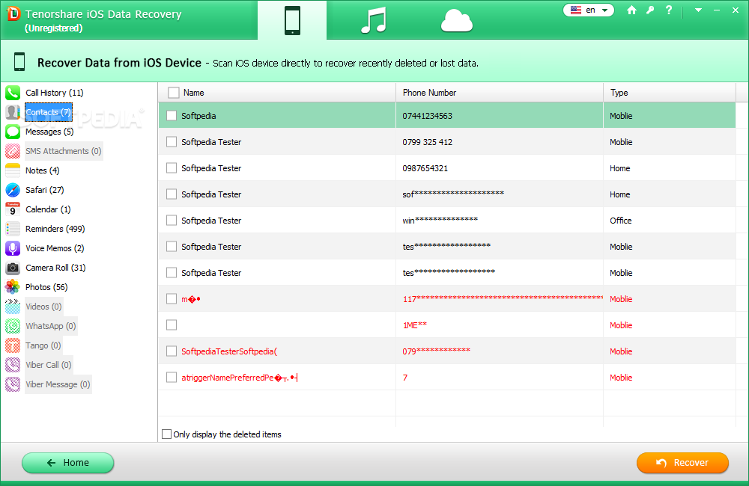Open the Messages bubble icon
Viewport: 749px width, 486px height.
click(x=13, y=132)
